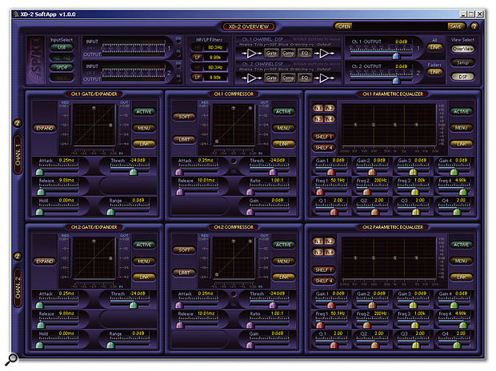The image size is (496, 371).
Task: Switch to the Setup view
Action: tap(462, 62)
